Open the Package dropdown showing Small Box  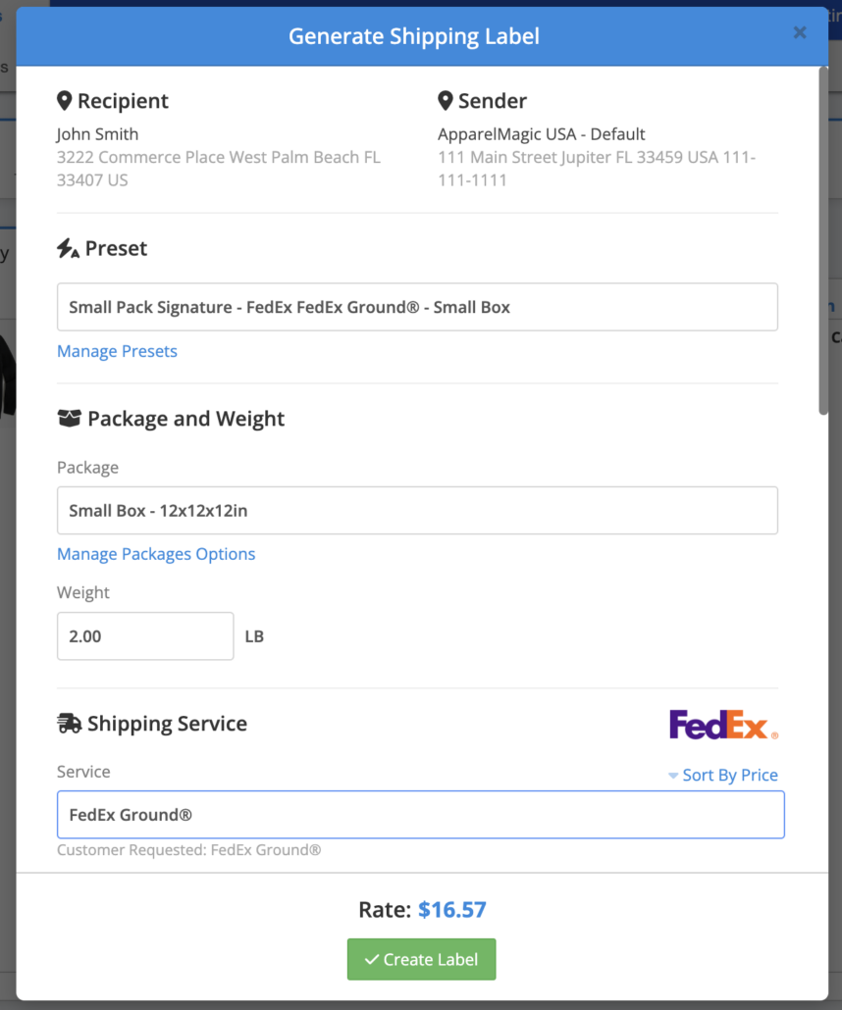pyautogui.click(x=417, y=511)
